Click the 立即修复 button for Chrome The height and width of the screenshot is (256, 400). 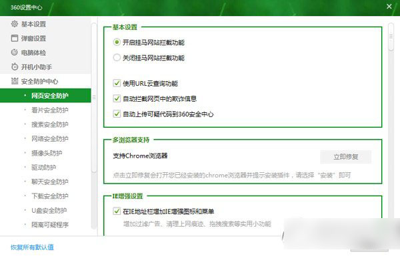pyautogui.click(x=345, y=156)
